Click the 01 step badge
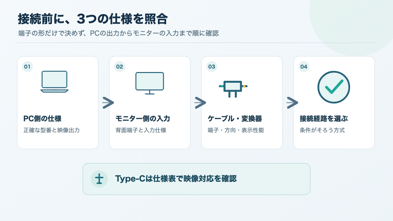Image resolution: width=393 pixels, height=221 pixels. click(x=28, y=67)
